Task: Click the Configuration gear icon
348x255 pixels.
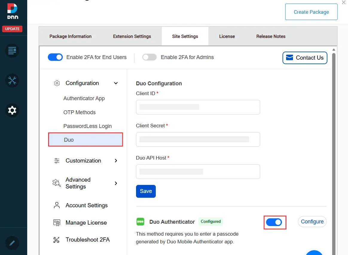Action: coord(57,83)
